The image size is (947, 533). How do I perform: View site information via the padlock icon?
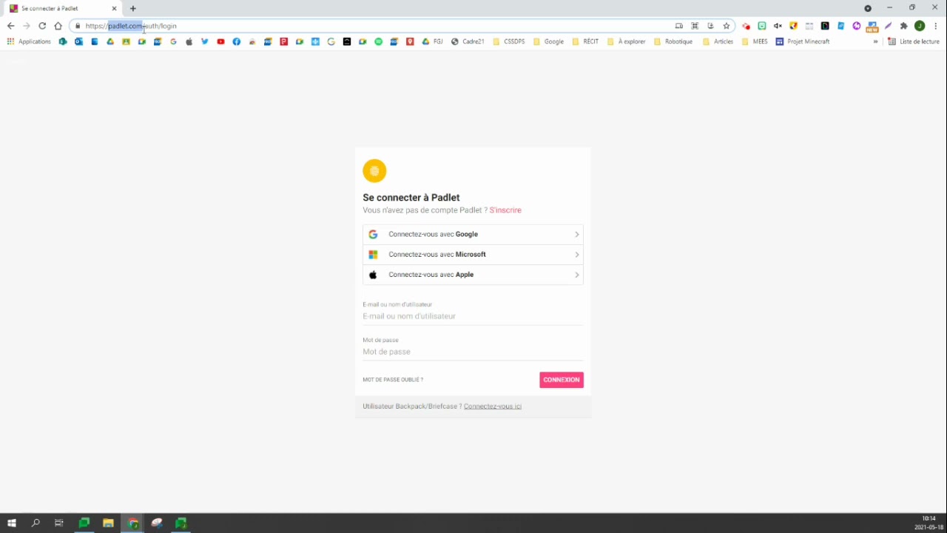pos(77,26)
